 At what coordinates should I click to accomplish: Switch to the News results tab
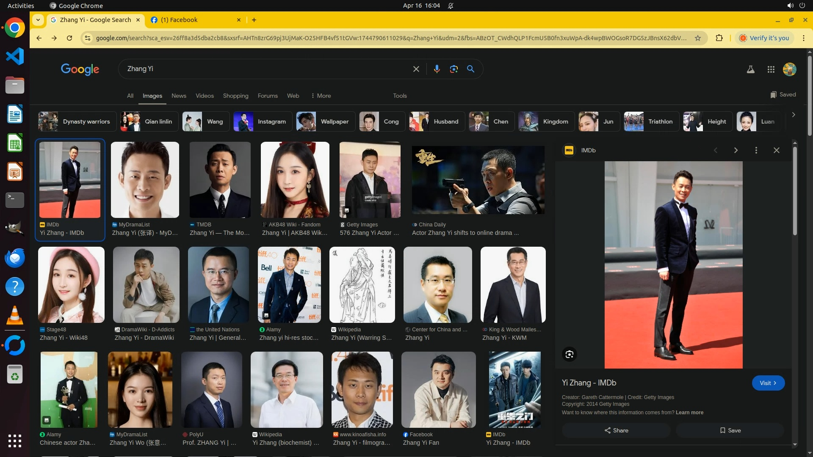(x=179, y=96)
